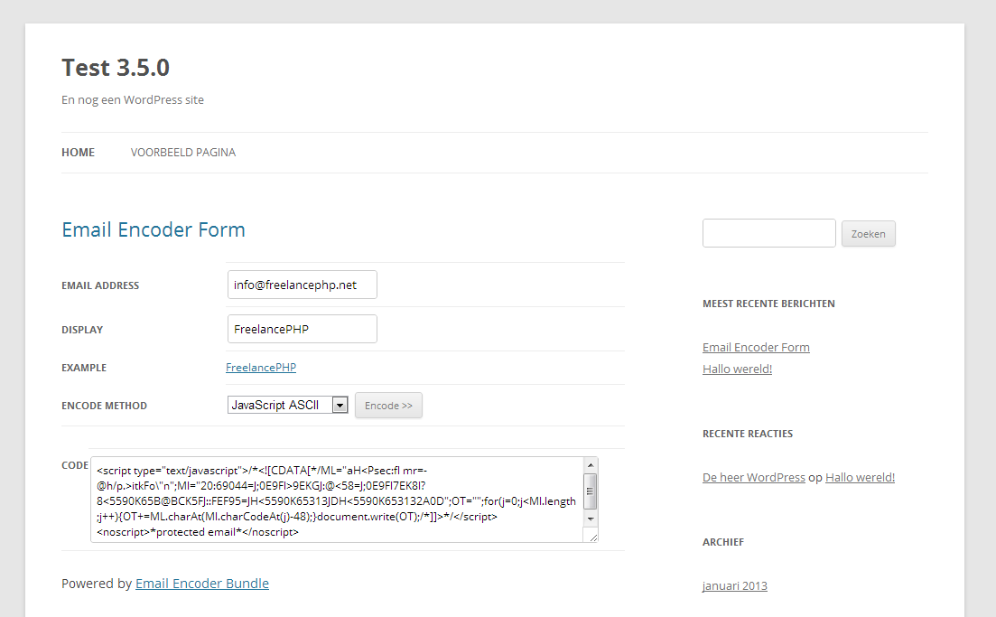This screenshot has height=617, width=996.
Task: Open the Test 3.5.0 site title
Action: pyautogui.click(x=116, y=68)
